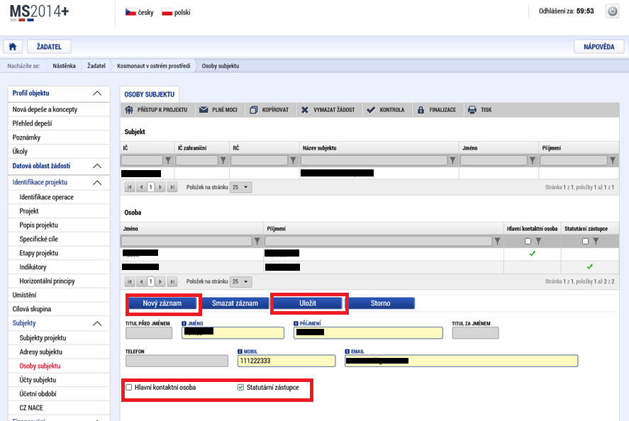Select Účty subjektu in the sidebar
629x421 pixels.
(38, 380)
